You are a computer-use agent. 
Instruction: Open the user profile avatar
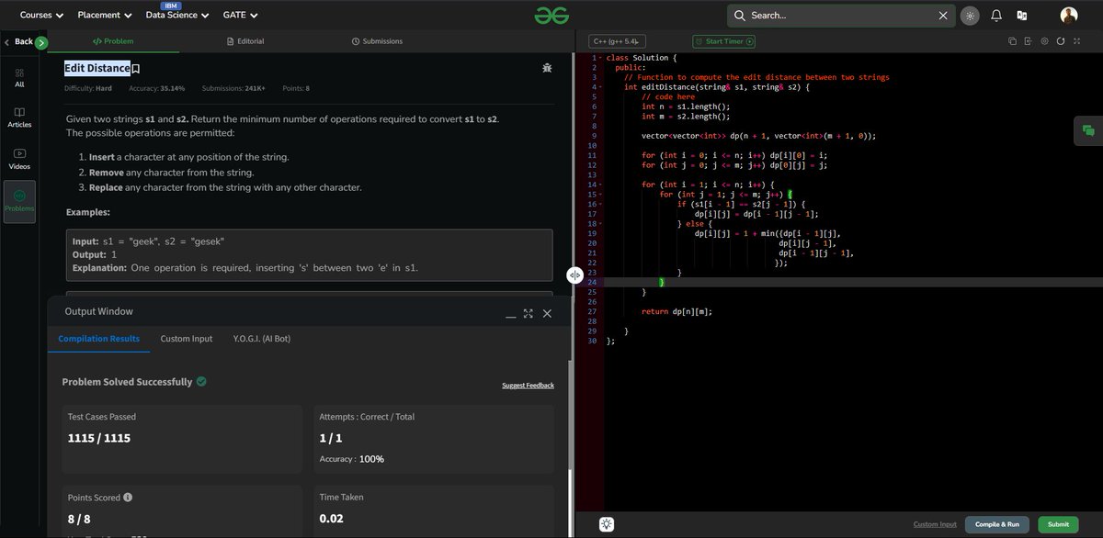(x=1069, y=15)
